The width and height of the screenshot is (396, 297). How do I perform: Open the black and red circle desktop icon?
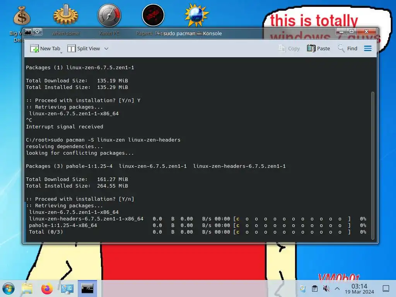153,15
